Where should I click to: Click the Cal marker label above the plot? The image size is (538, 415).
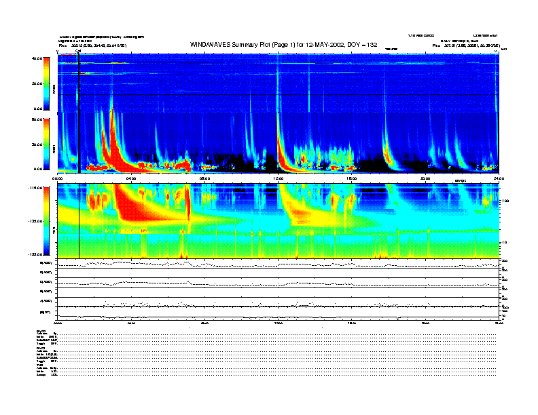(x=78, y=51)
